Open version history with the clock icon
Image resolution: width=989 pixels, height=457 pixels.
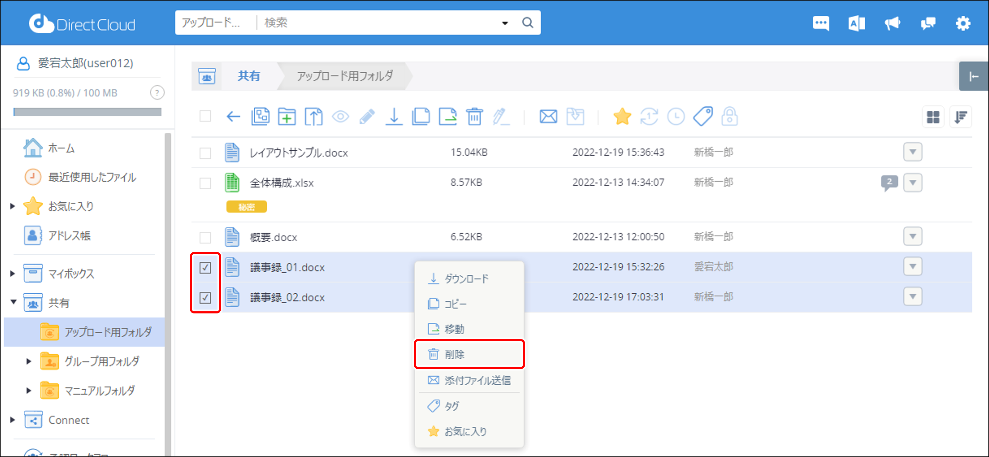coord(676,116)
